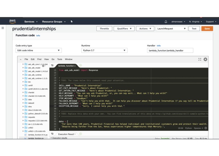
Task: Click the pin shortcuts star icon
Action: 72,21
